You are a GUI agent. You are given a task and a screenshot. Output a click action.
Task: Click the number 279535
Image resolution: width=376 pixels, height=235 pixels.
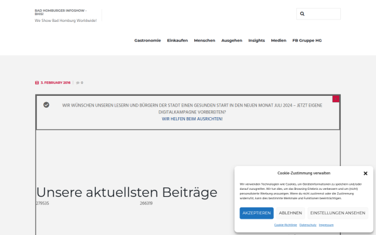click(43, 203)
